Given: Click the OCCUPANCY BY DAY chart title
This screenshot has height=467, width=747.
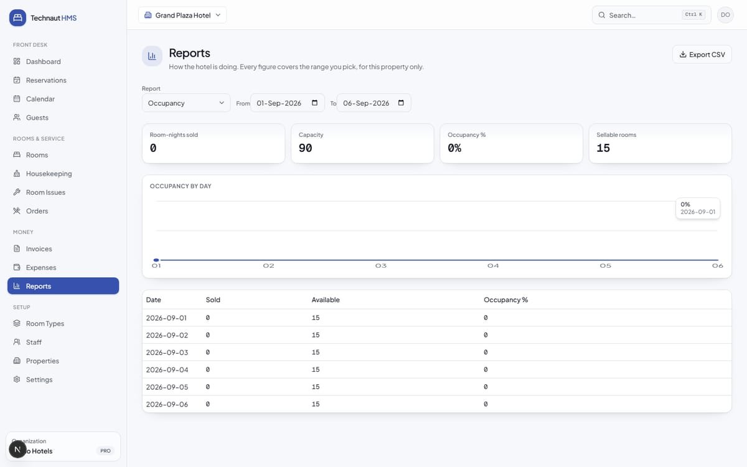Looking at the screenshot, I should click(x=181, y=186).
